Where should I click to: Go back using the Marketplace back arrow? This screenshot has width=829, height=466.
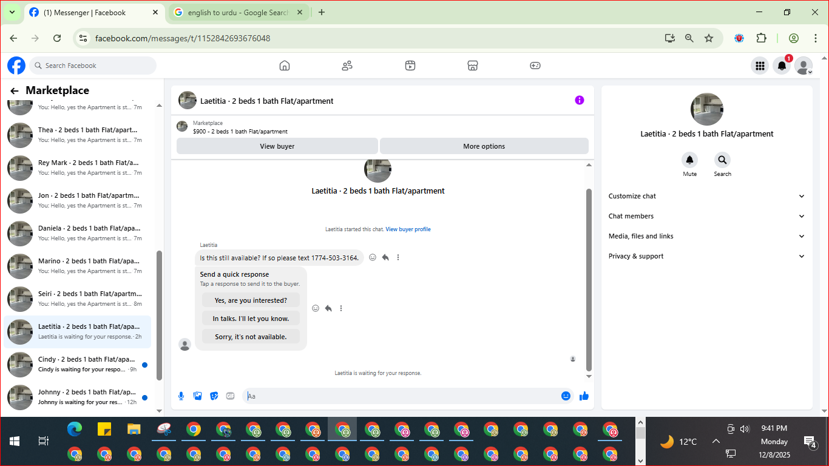tap(15, 91)
